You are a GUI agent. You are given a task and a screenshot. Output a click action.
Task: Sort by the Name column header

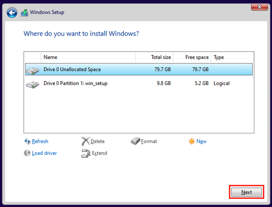click(x=88, y=57)
